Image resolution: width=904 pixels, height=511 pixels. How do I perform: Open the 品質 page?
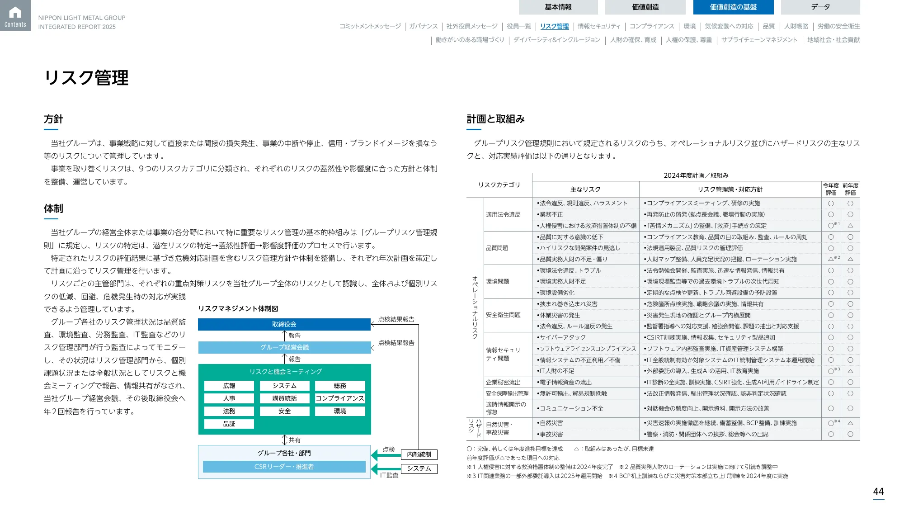[768, 27]
